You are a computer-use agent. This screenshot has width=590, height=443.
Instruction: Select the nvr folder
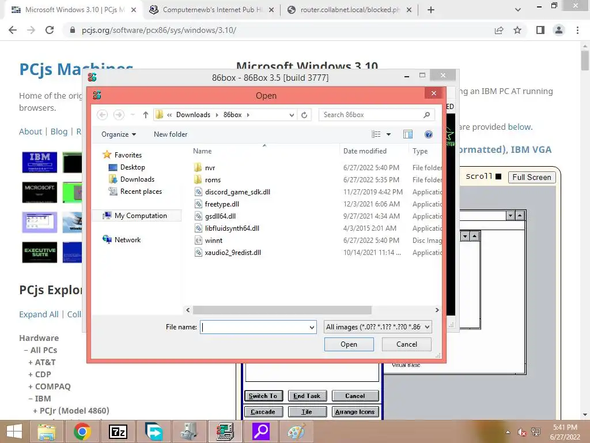coord(210,168)
